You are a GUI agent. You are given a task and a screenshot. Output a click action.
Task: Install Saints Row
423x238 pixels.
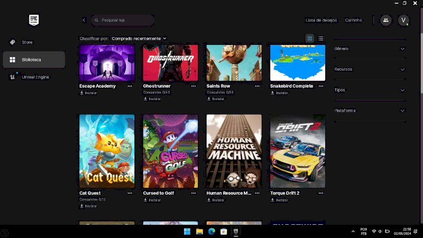[x=216, y=99]
